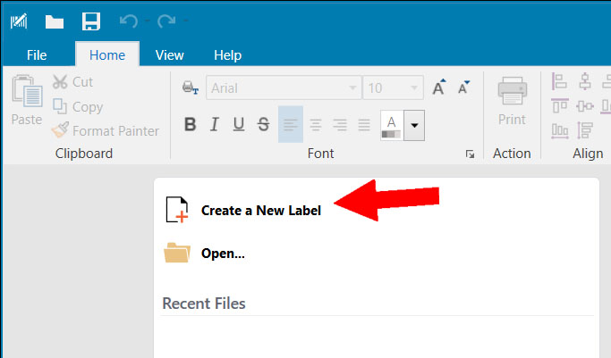Click the Open folder icon

[177, 253]
